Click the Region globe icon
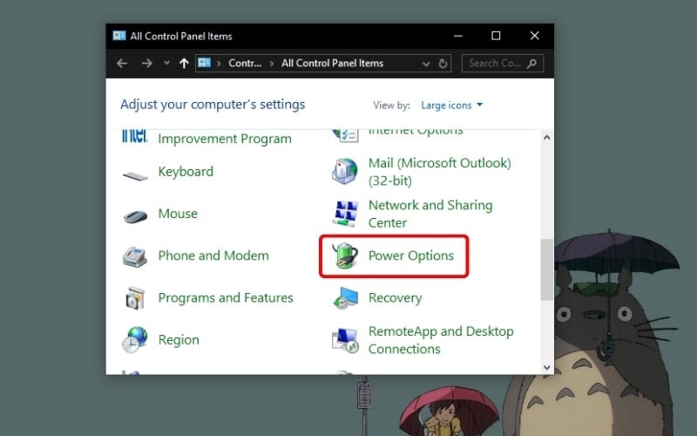 coord(135,340)
